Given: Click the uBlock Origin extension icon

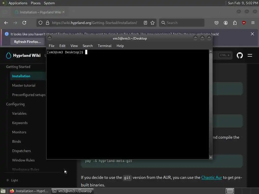Looking at the screenshot, I should pyautogui.click(x=244, y=23).
